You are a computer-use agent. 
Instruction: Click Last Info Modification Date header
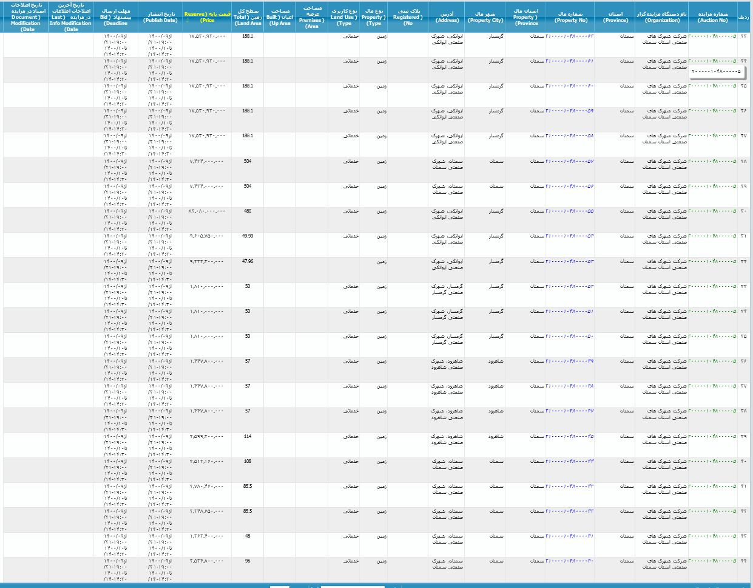point(71,17)
